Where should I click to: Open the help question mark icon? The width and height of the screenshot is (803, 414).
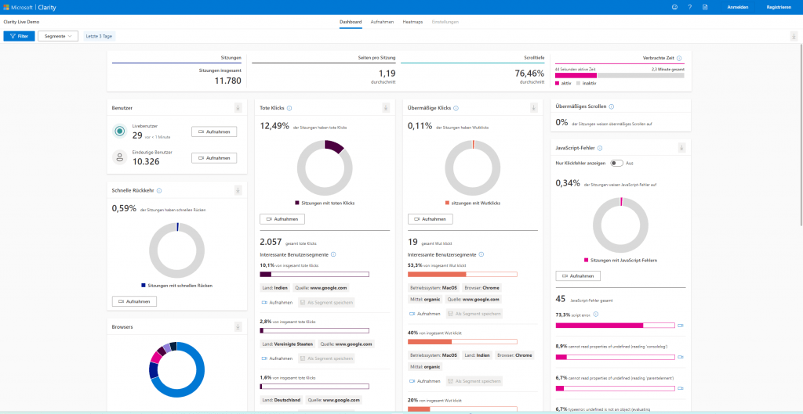[x=690, y=7]
